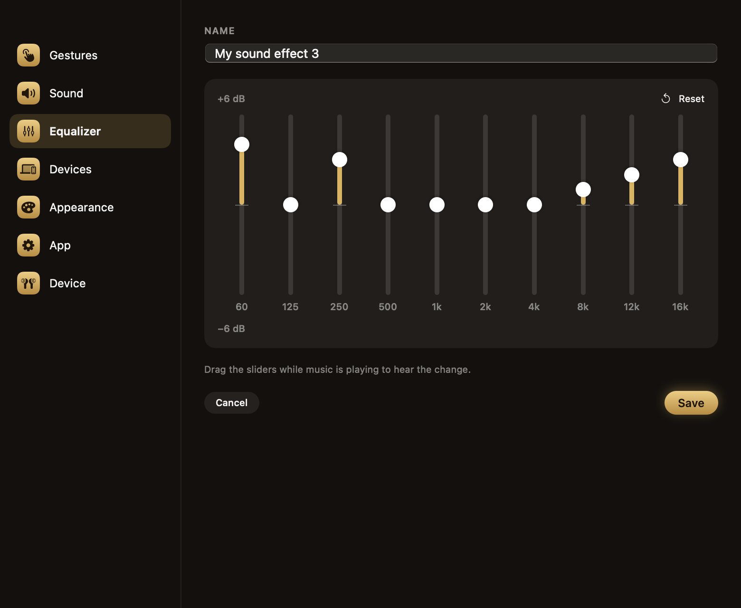Click the −6 dB label

tap(231, 329)
